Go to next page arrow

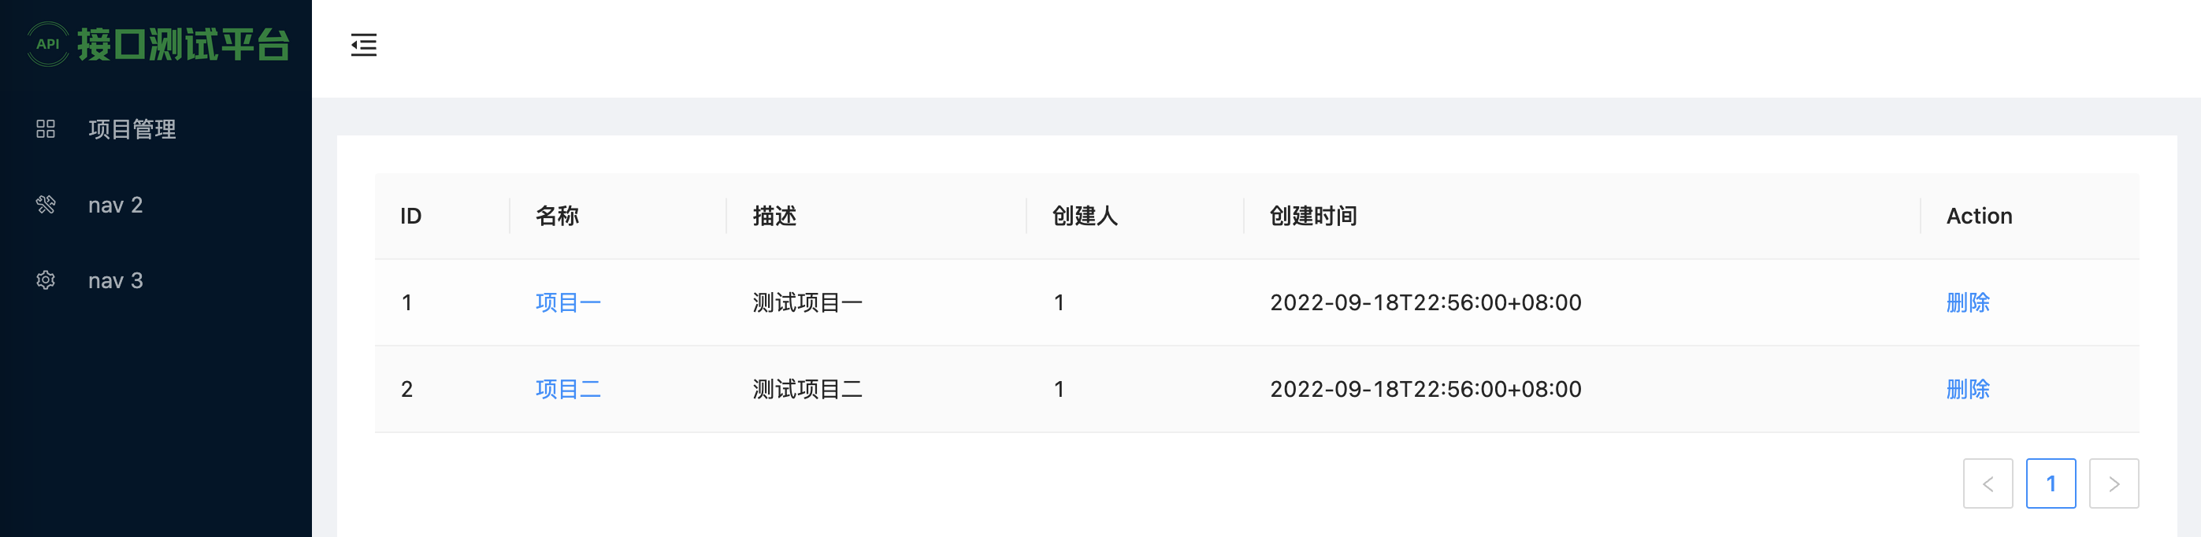point(2114,483)
